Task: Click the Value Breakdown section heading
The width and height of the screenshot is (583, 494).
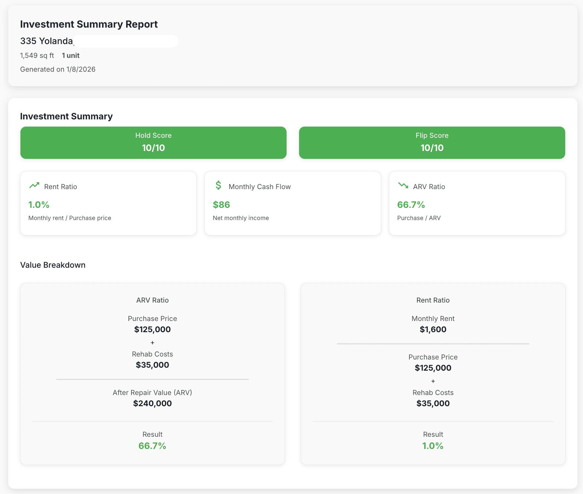Action: [53, 265]
